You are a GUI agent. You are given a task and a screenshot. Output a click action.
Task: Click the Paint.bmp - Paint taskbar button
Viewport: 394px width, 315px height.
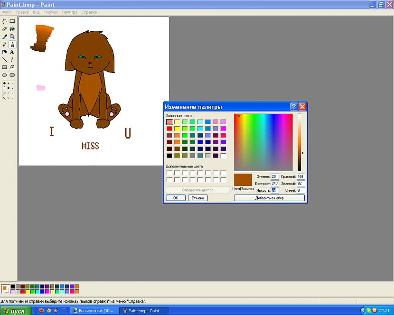click(144, 311)
